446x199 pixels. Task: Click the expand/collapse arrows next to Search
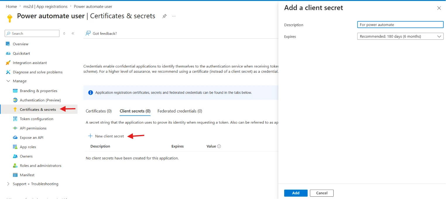[64, 34]
